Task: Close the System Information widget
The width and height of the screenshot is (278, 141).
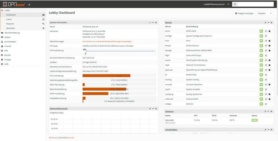Action: (x=156, y=23)
